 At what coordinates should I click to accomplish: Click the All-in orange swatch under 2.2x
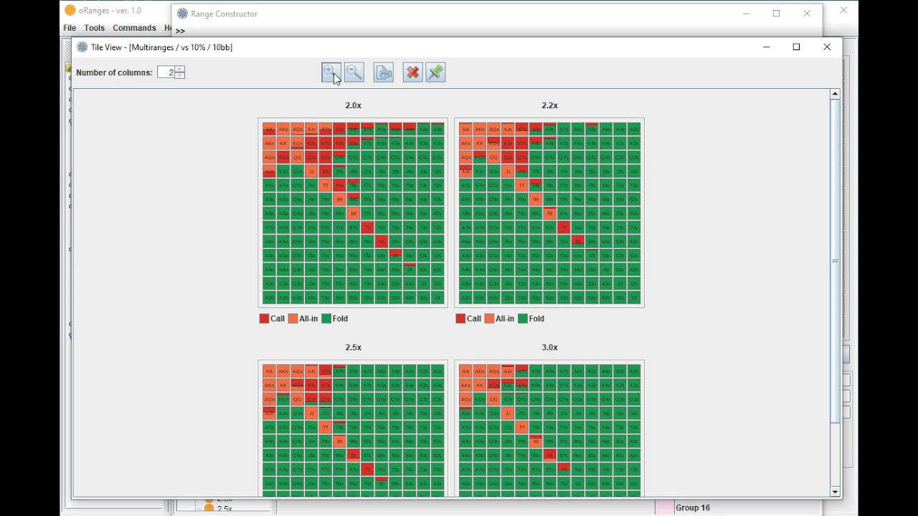point(489,319)
